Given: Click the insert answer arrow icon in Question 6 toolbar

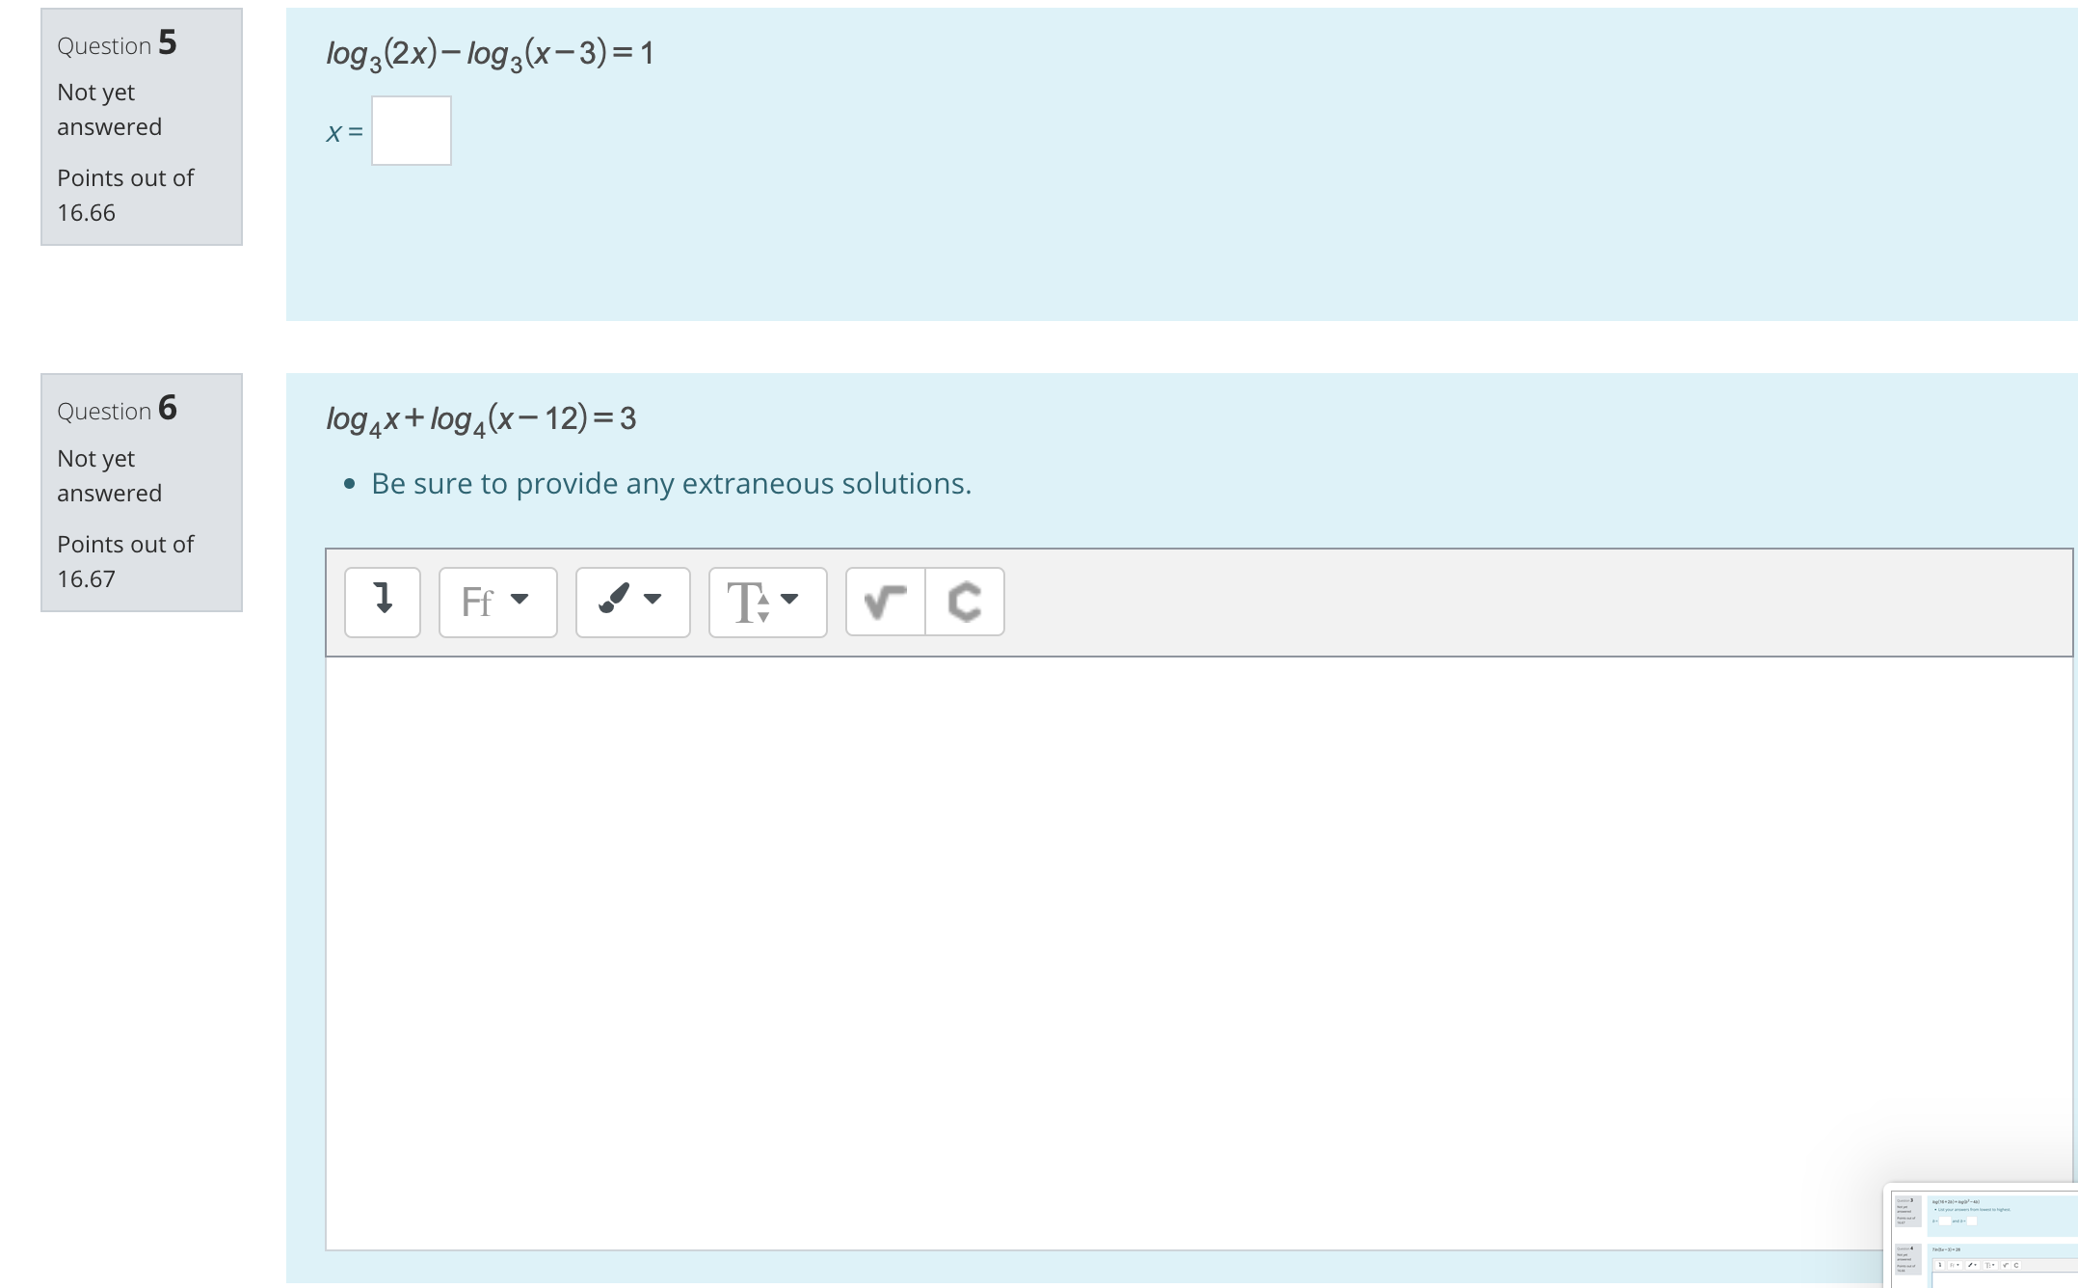Looking at the screenshot, I should click(x=382, y=602).
